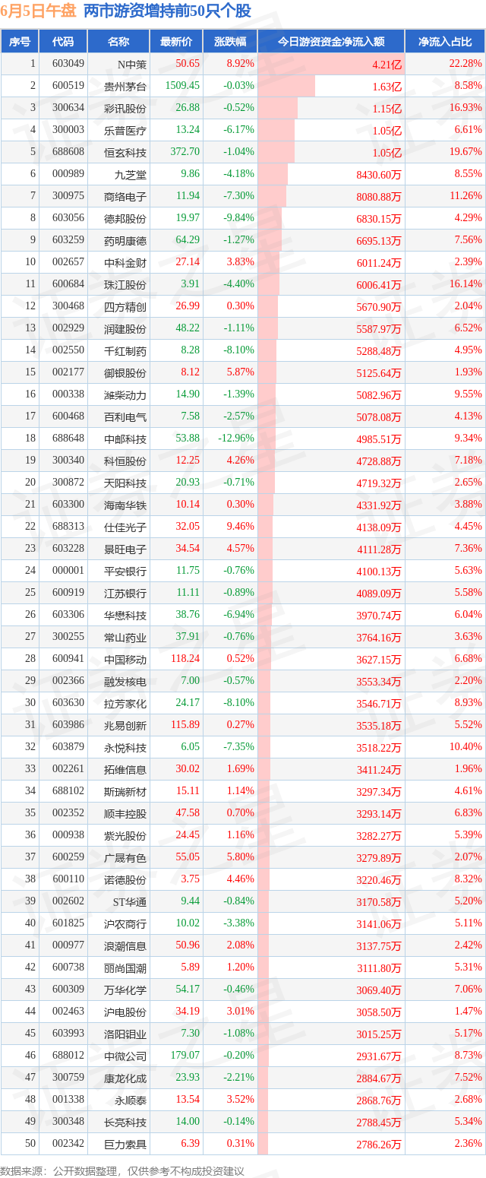
Task: Click price 115.89 for 兆易创新
Action: pyautogui.click(x=185, y=725)
